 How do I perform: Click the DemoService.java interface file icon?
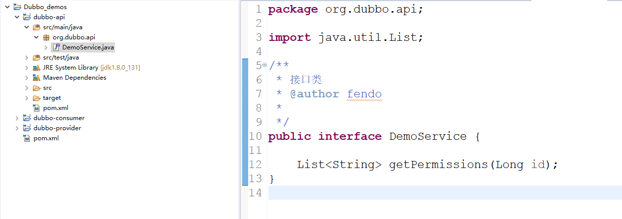click(x=56, y=47)
